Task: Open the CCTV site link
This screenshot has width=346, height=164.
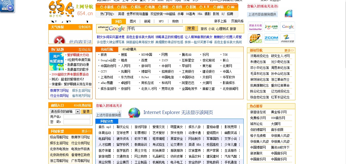Action: coord(104,71)
